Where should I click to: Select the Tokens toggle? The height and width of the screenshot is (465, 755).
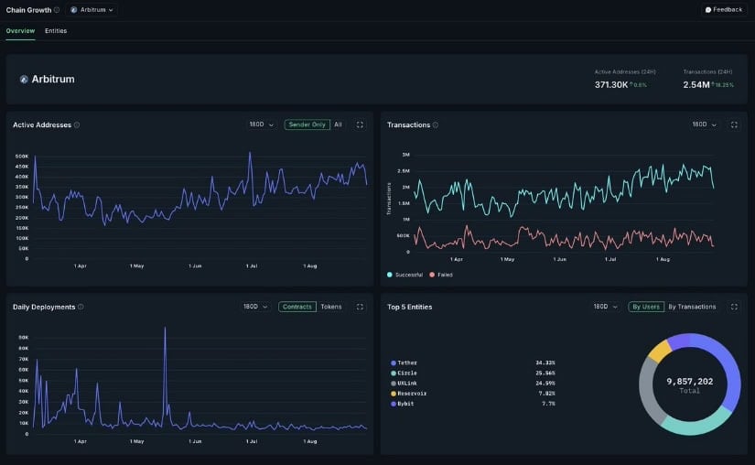point(331,307)
